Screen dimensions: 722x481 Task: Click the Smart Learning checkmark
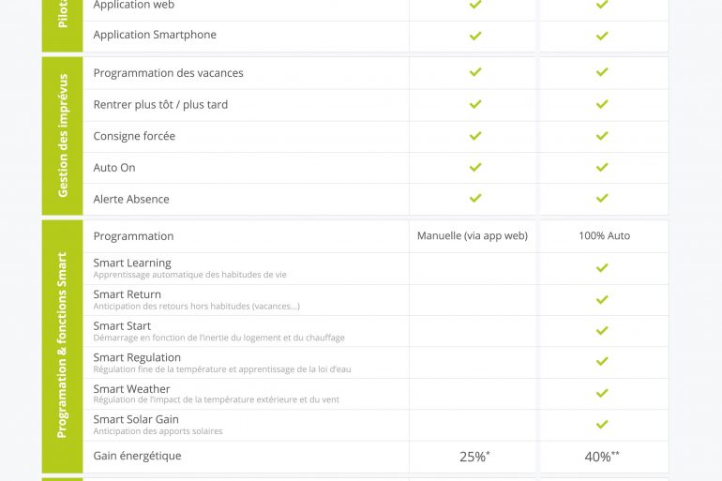[x=602, y=267]
